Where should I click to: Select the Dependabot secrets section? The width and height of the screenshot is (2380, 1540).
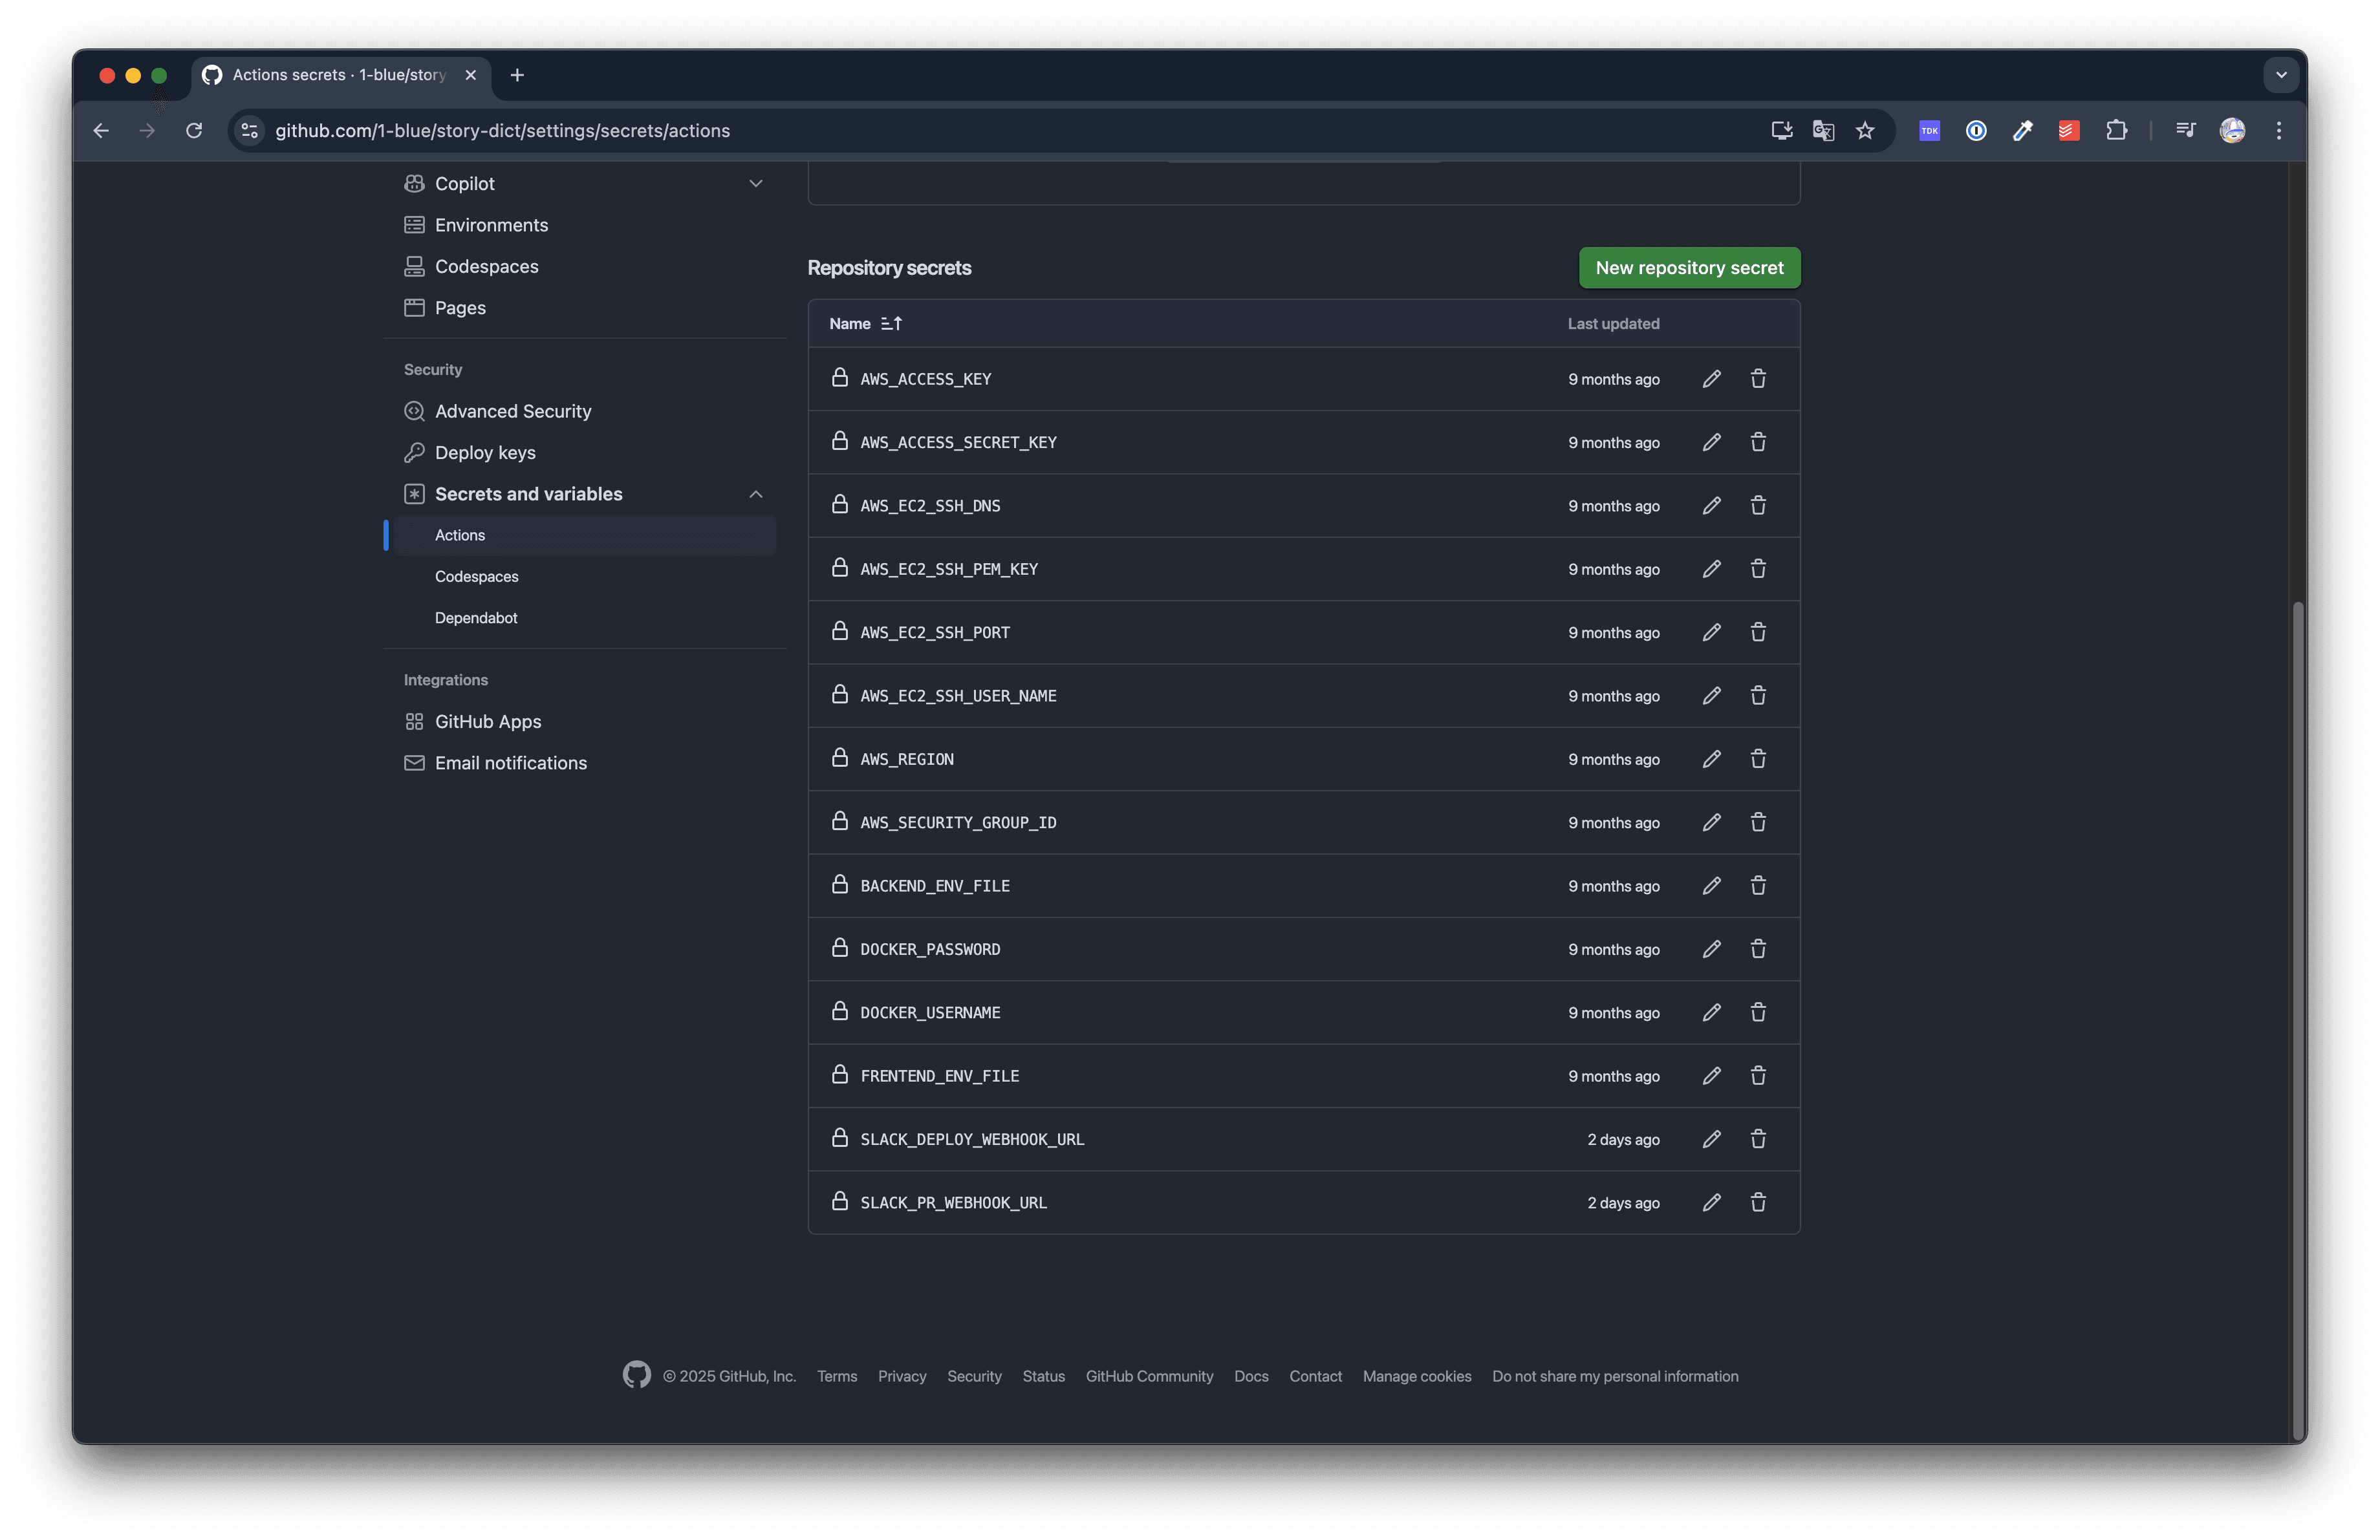pyautogui.click(x=476, y=617)
